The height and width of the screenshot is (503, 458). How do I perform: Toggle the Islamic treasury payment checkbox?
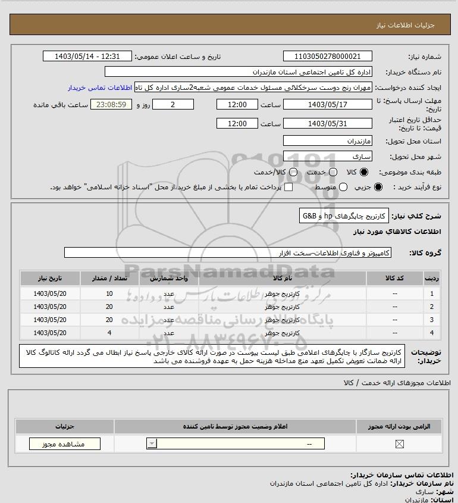point(288,188)
